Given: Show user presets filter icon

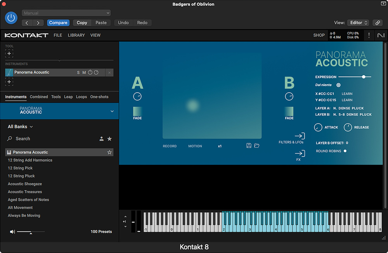Looking at the screenshot, I should pyautogui.click(x=101, y=139).
